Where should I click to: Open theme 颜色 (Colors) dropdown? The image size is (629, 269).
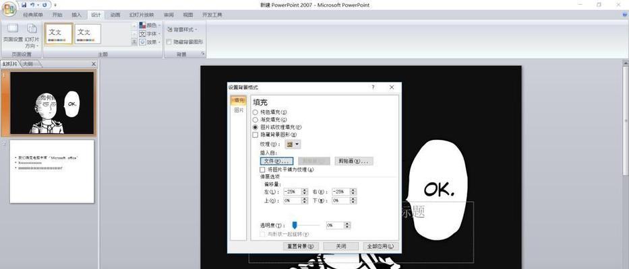(x=150, y=26)
